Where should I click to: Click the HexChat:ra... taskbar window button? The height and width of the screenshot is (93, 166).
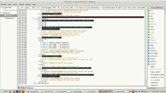(x=106, y=91)
